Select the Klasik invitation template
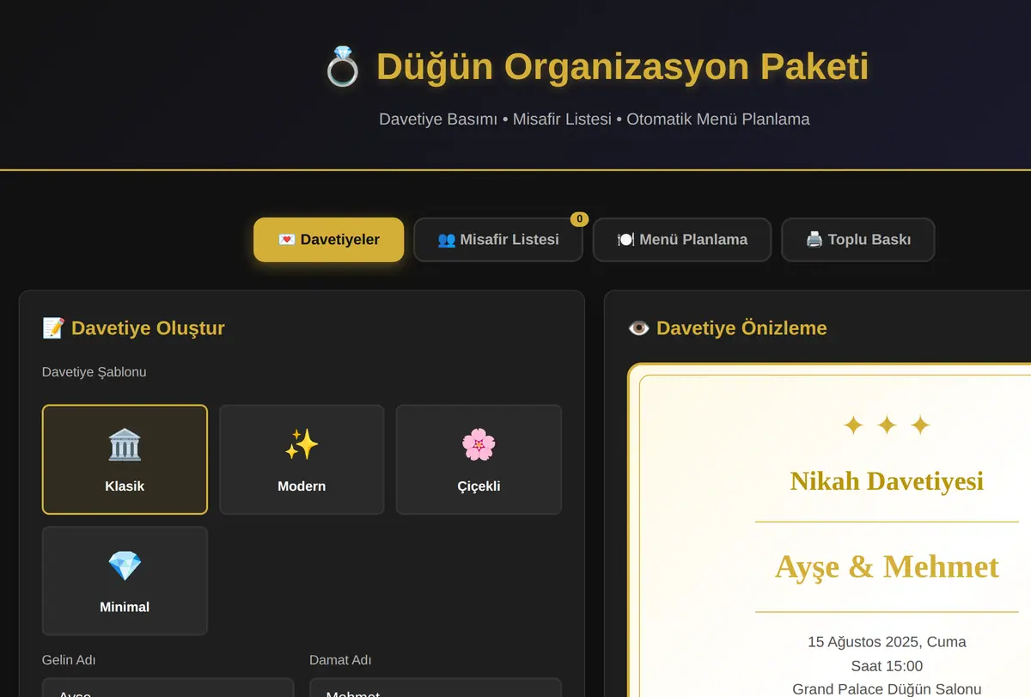 point(125,460)
